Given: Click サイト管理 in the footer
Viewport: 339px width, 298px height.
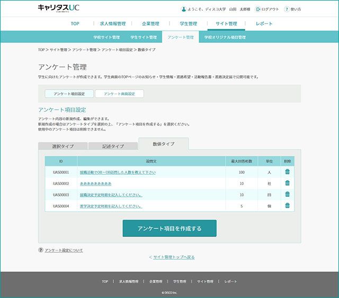Looking at the screenshot, I should 205,282.
